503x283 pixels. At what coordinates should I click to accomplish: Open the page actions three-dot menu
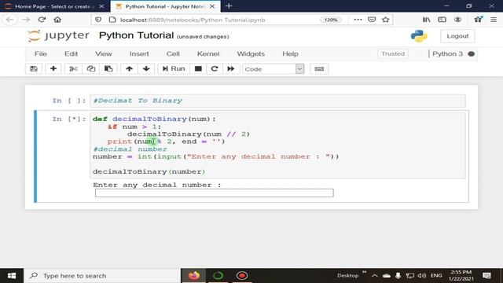pyautogui.click(x=358, y=20)
